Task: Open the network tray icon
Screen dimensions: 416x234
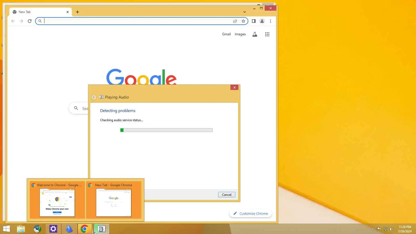Action: (x=385, y=229)
